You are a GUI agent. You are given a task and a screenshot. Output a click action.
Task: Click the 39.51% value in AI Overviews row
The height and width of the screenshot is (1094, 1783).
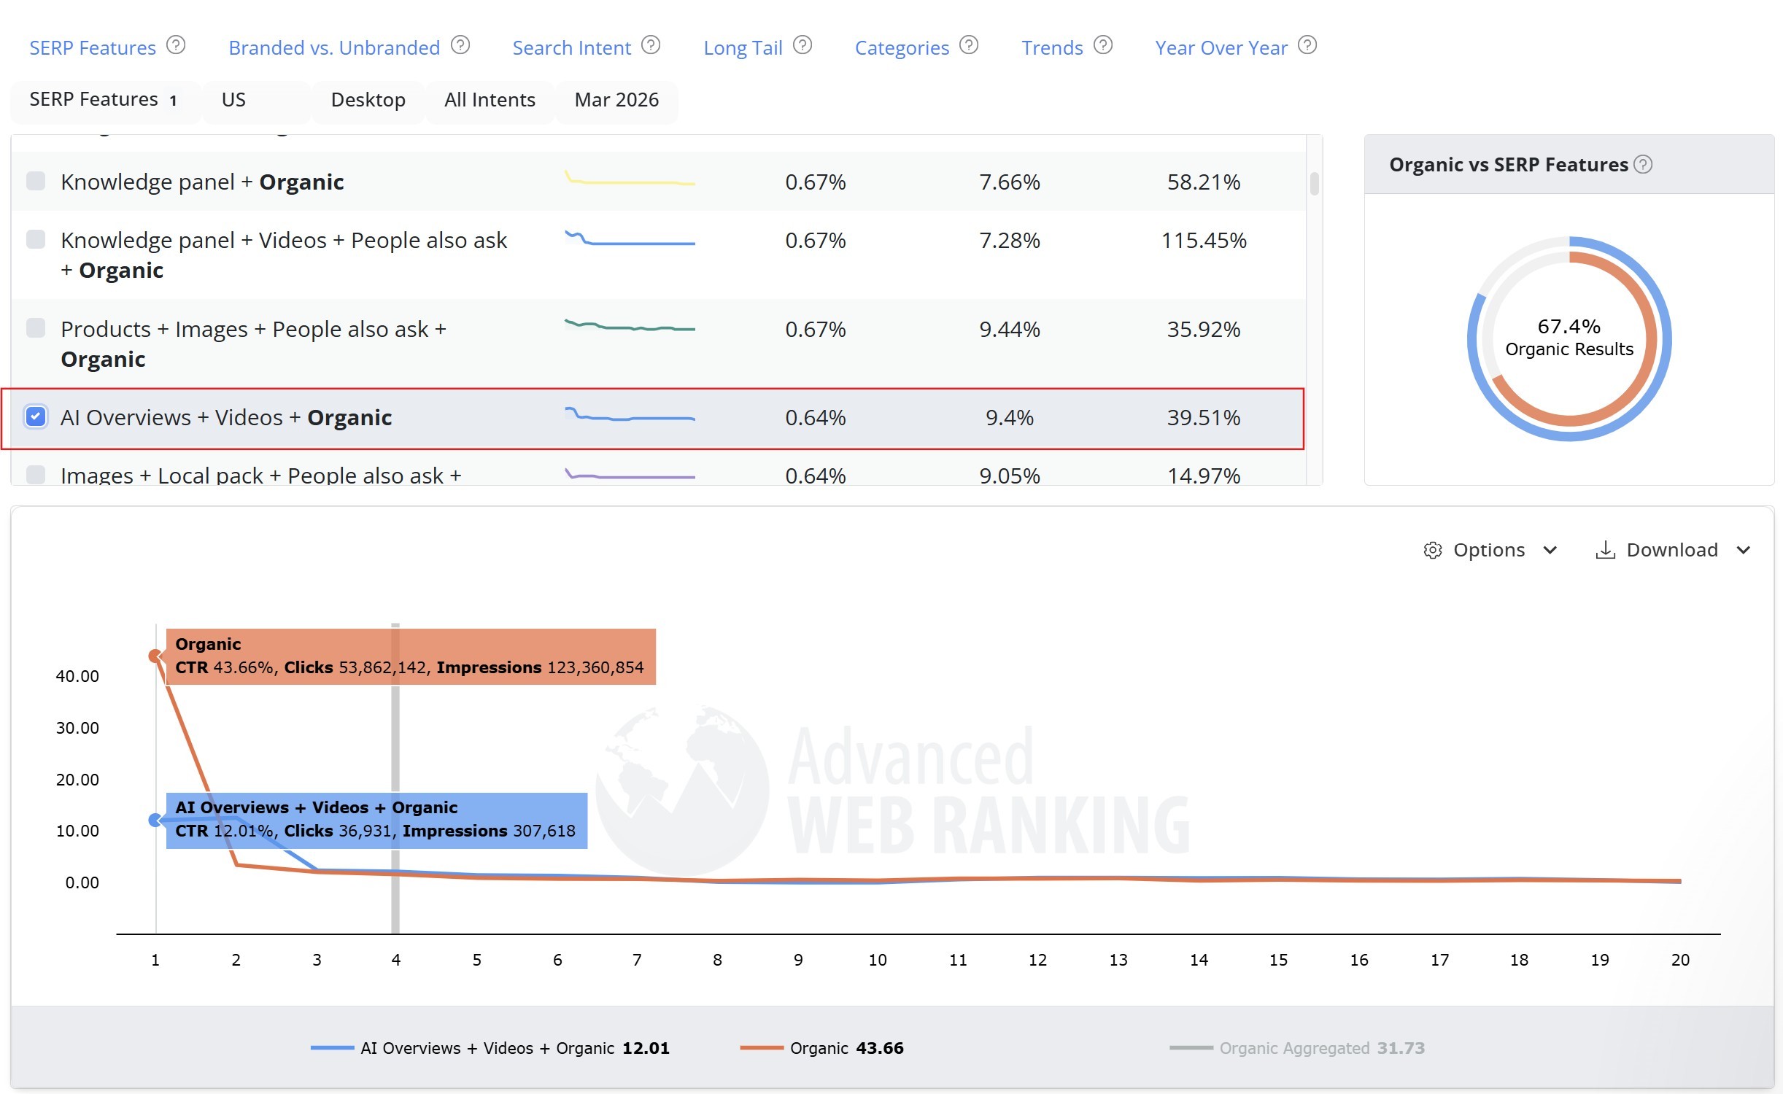pyautogui.click(x=1203, y=417)
